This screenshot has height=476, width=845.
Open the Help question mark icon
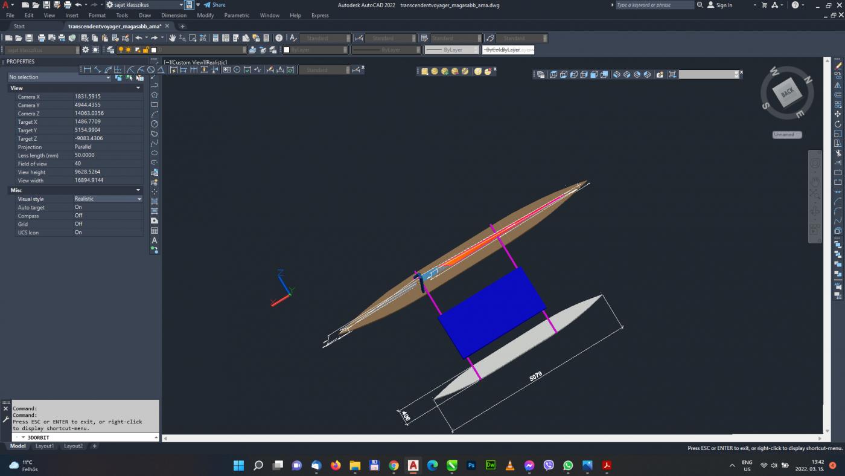pos(278,38)
